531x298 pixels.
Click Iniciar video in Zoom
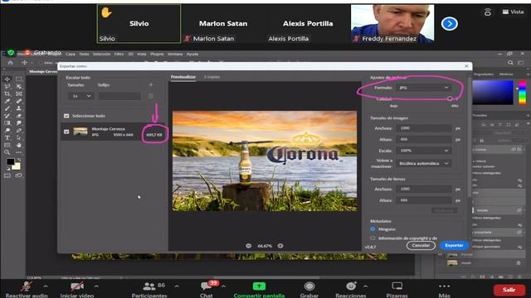coord(77,290)
